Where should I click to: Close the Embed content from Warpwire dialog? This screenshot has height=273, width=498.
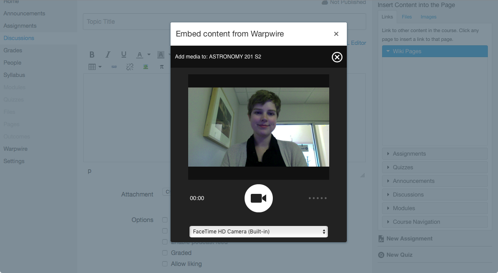(x=336, y=34)
